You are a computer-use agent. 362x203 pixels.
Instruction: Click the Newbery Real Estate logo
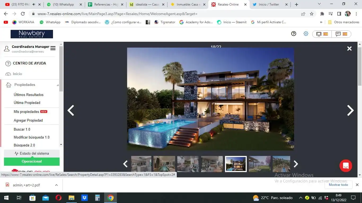point(32,34)
